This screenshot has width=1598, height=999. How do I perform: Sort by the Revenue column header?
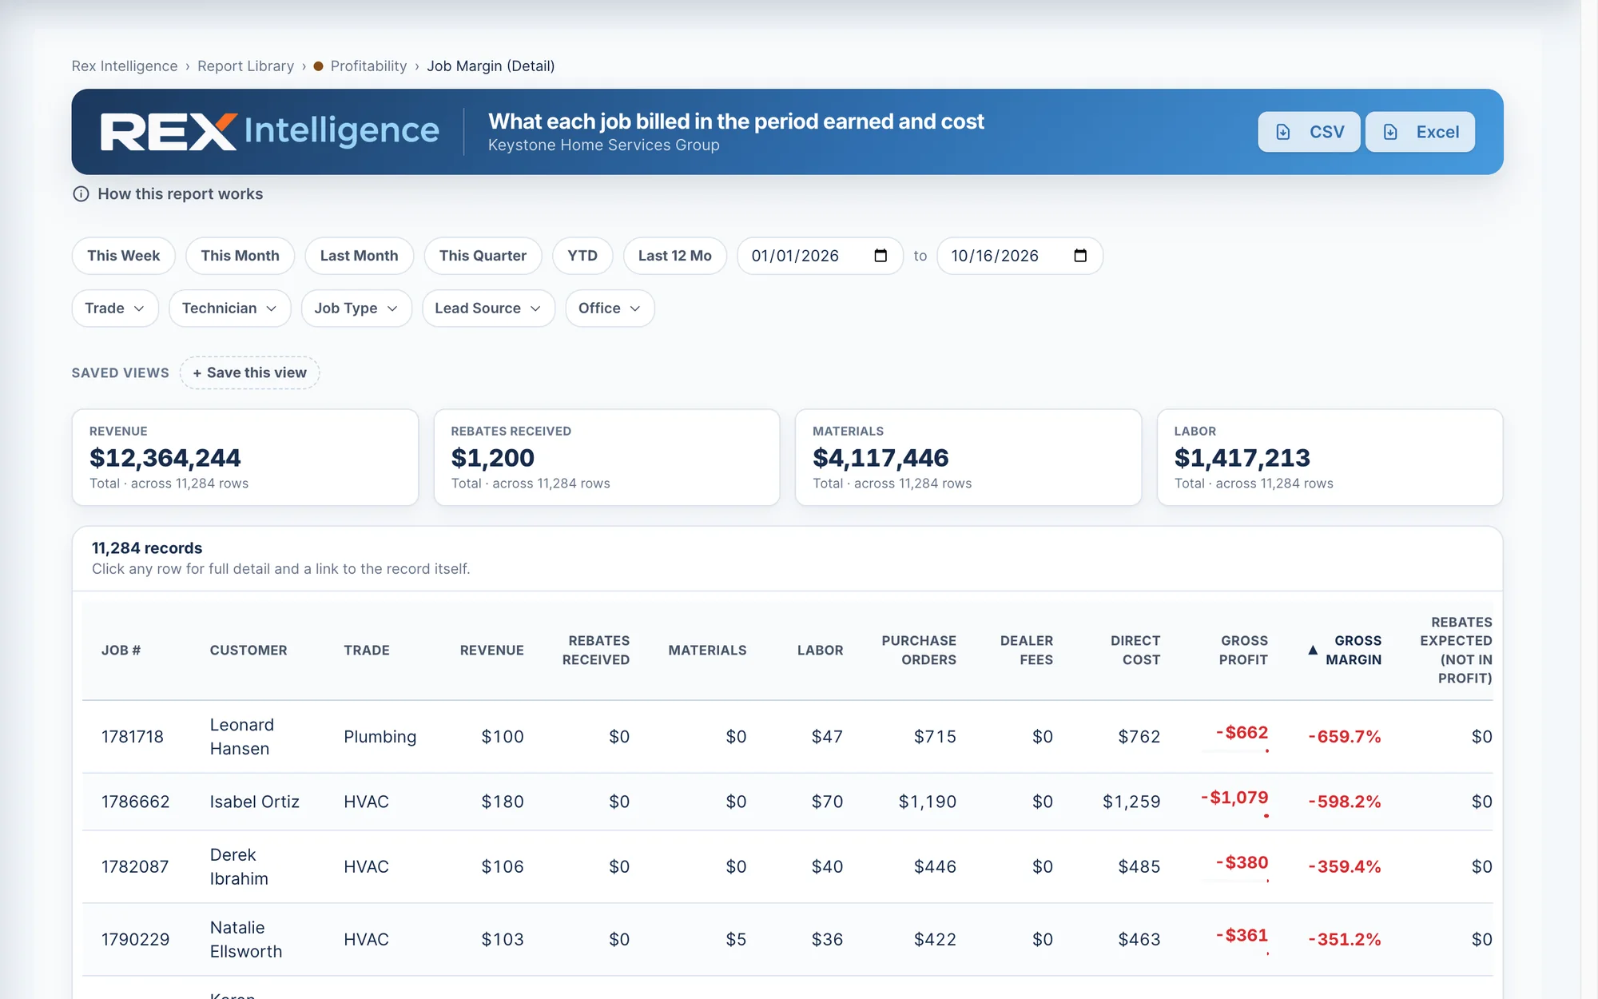click(x=491, y=651)
